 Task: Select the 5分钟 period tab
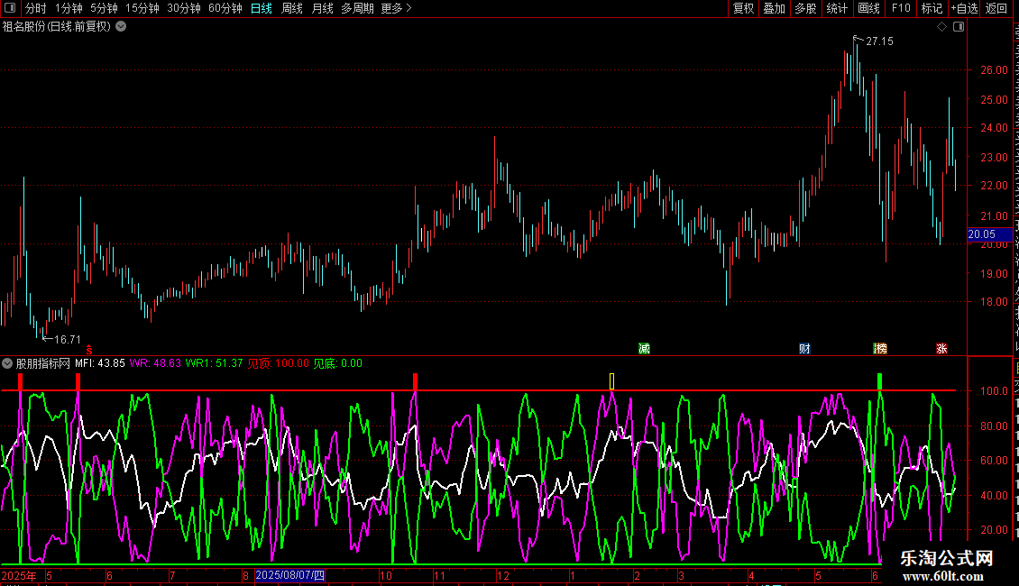[104, 8]
